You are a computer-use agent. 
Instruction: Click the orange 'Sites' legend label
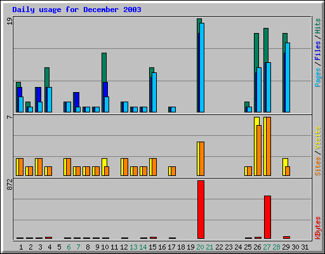click(318, 166)
